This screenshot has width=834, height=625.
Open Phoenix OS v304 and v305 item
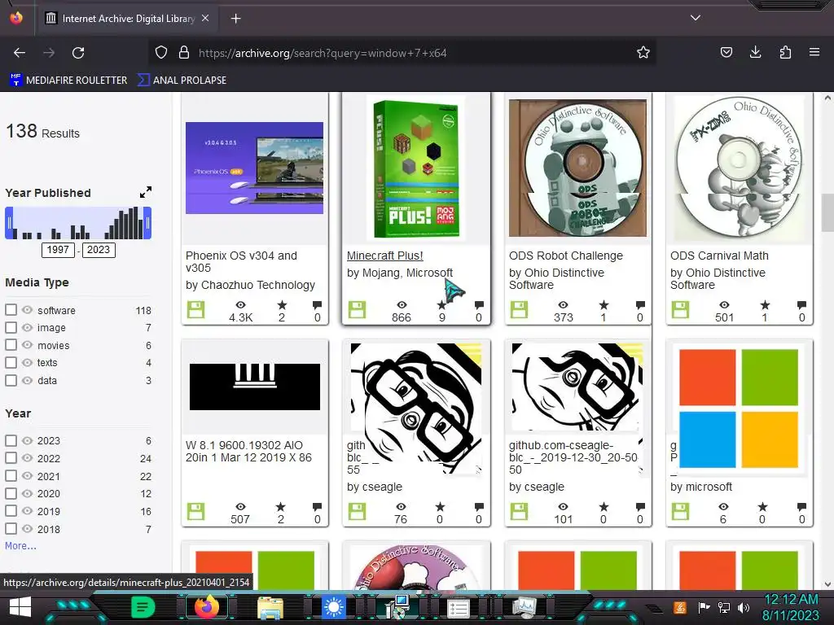tap(241, 261)
